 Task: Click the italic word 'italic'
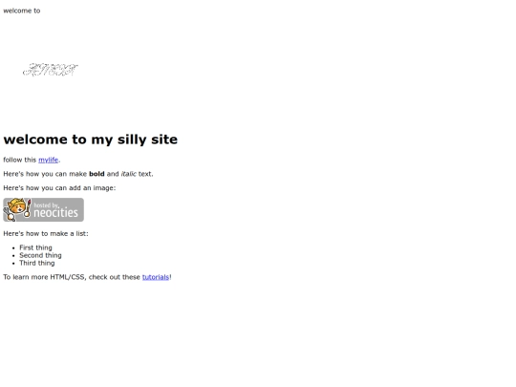pos(129,174)
